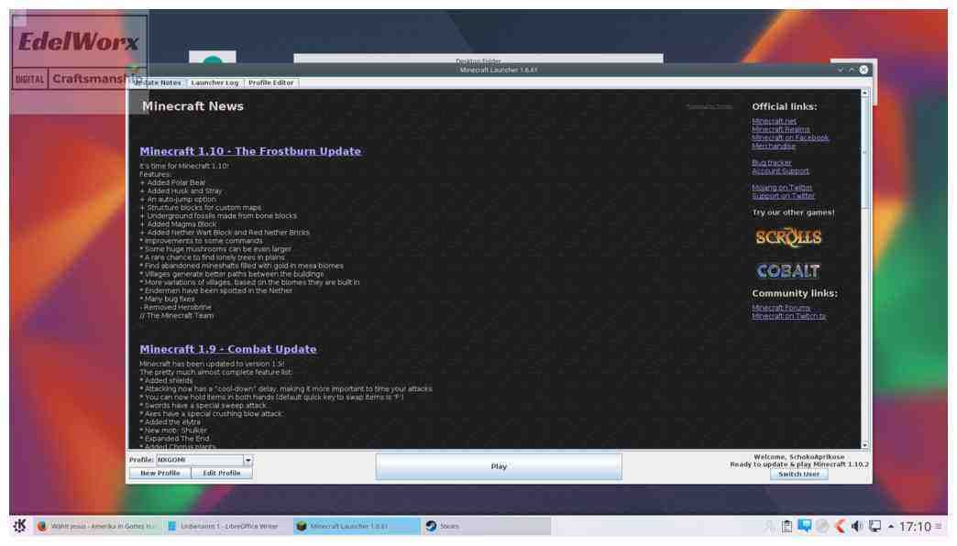Open the Merchandise link

(774, 147)
